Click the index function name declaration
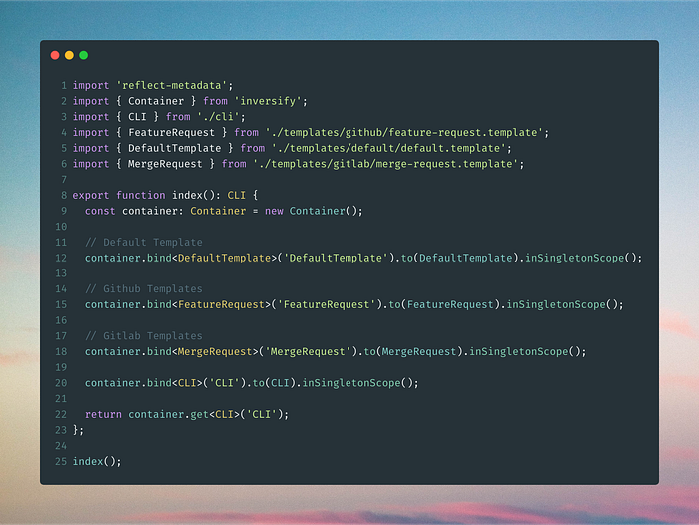Viewport: 699px width, 525px height. (x=187, y=196)
